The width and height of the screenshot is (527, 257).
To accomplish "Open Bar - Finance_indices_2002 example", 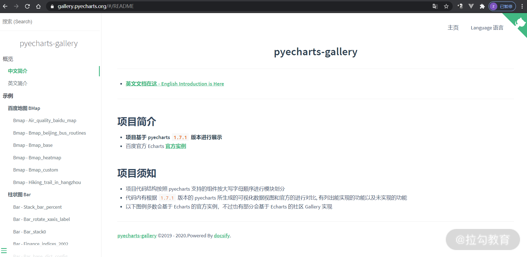I will coord(41,244).
